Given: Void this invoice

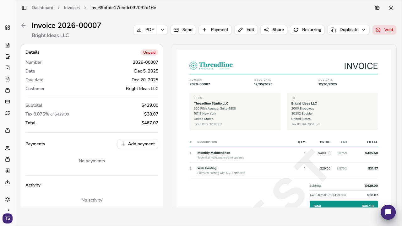Looking at the screenshot, I should 384,30.
